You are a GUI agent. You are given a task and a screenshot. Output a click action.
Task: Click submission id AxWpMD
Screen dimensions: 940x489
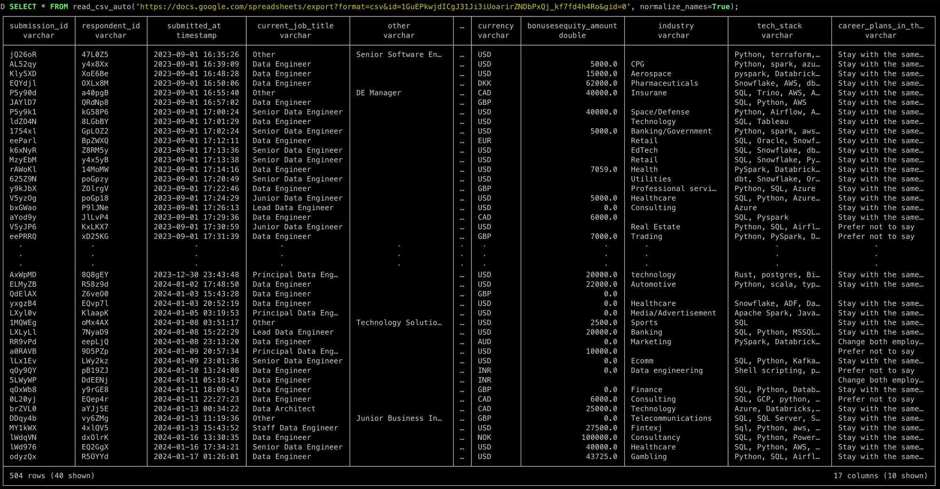click(x=23, y=275)
